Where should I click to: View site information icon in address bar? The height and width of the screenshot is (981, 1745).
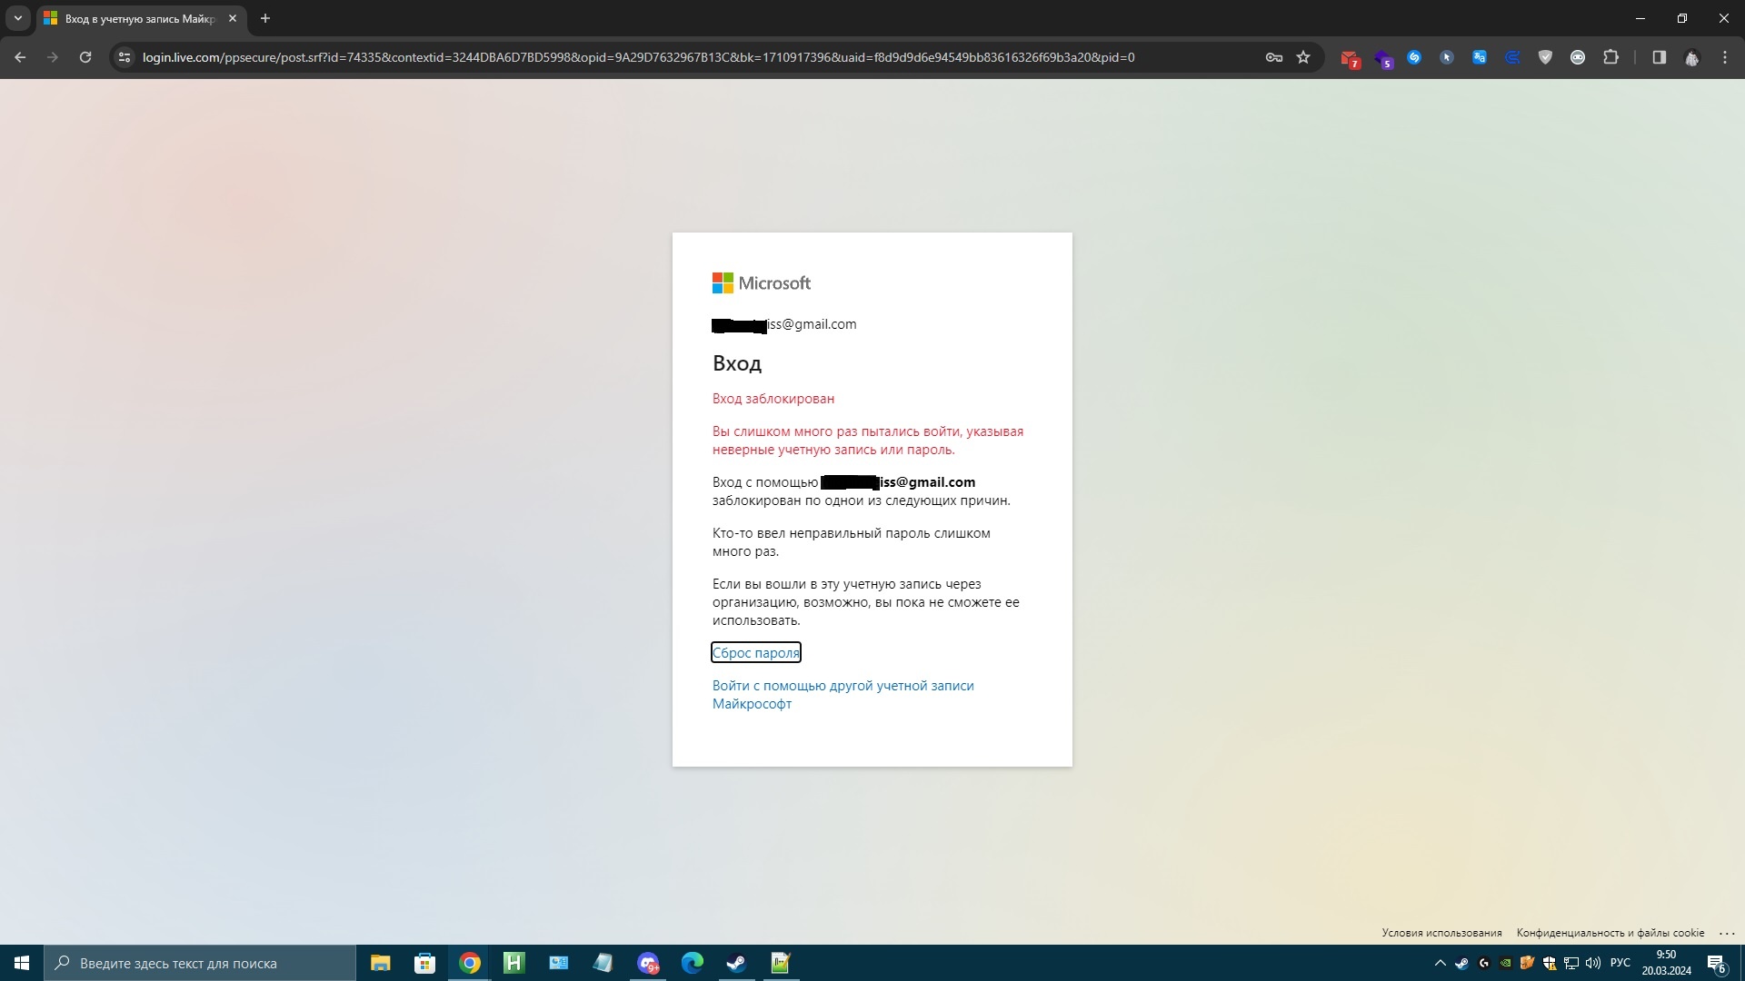pos(125,57)
